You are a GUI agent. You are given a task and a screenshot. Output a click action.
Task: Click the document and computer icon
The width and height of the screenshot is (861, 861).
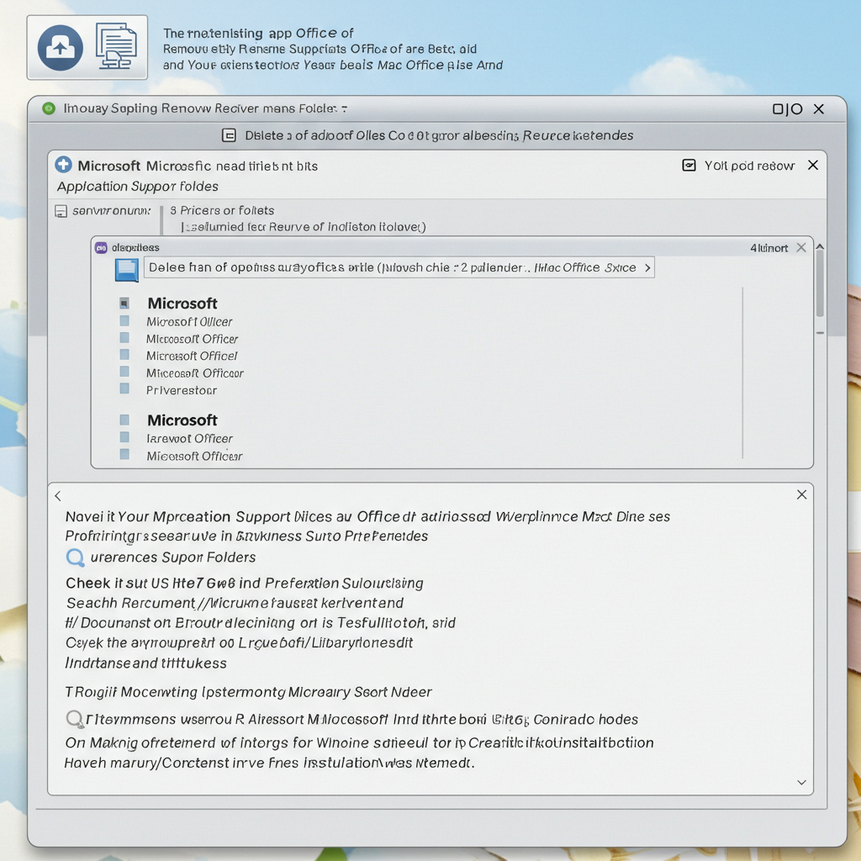[x=116, y=46]
